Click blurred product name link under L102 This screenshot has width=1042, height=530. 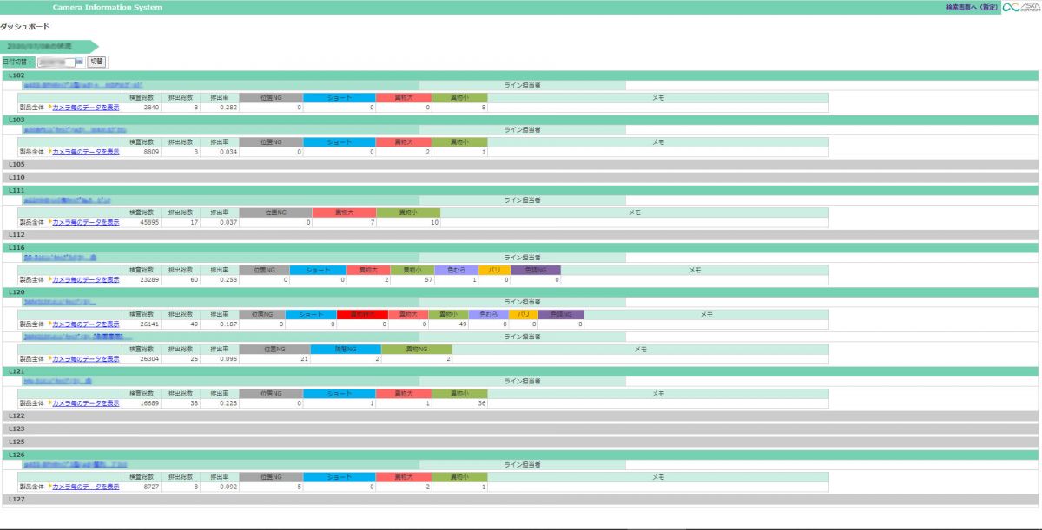coord(82,86)
